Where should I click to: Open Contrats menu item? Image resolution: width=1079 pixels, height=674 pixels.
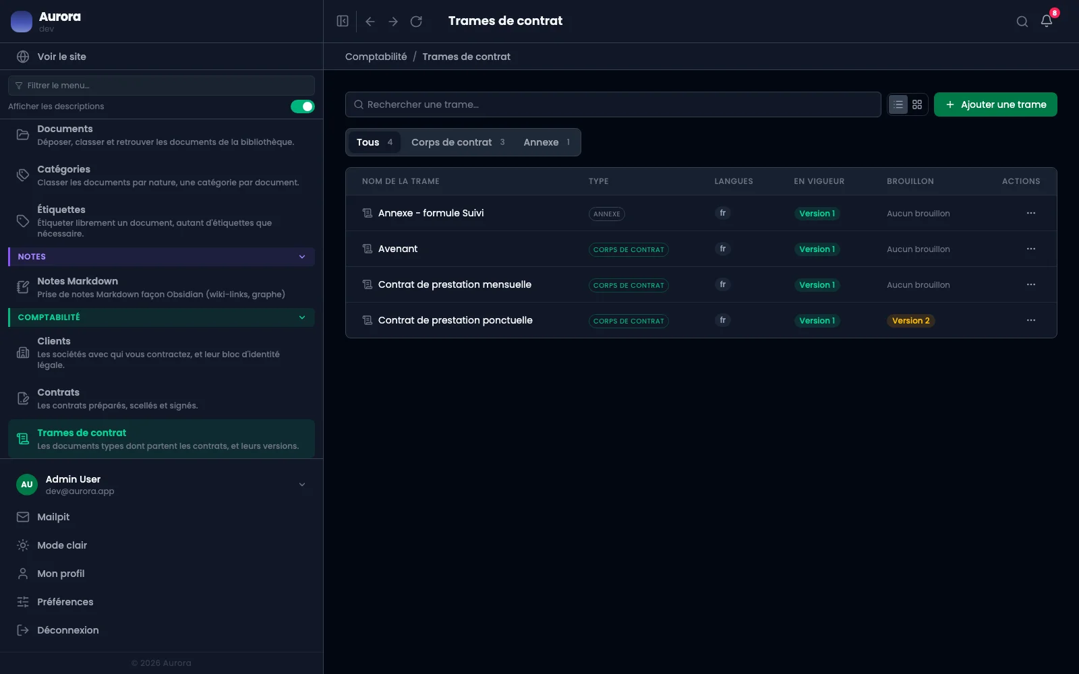[161, 398]
